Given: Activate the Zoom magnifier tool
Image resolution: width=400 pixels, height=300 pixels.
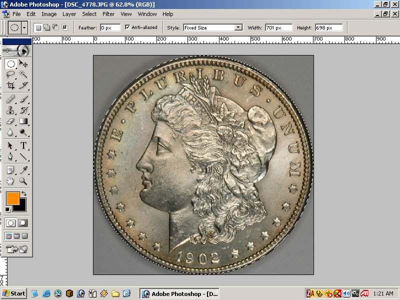Looking at the screenshot, I should click(23, 181).
